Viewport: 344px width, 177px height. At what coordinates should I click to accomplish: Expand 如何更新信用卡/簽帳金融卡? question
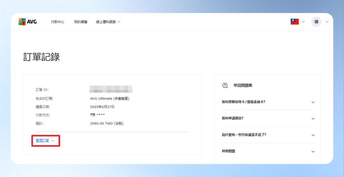pos(267,102)
